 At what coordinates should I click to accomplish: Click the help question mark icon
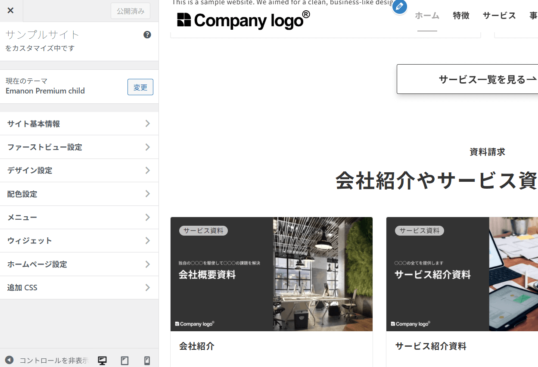pyautogui.click(x=147, y=35)
